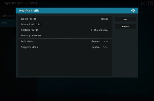Click the Jessica profile name value
Image resolution: width=154 pixels, height=101 pixels.
[105, 19]
